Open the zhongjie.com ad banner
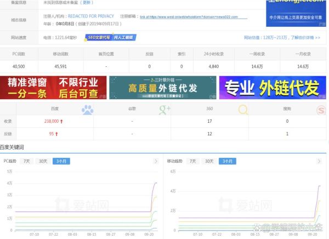This screenshot has height=239, width=329. (296, 13)
